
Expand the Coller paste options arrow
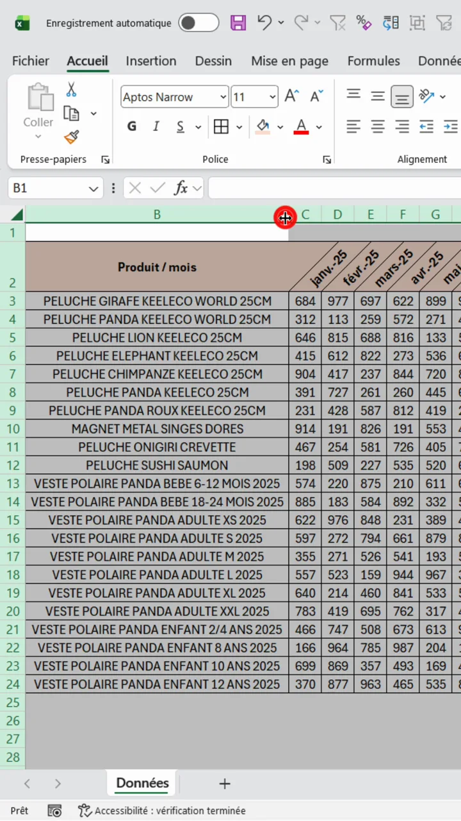pyautogui.click(x=38, y=136)
